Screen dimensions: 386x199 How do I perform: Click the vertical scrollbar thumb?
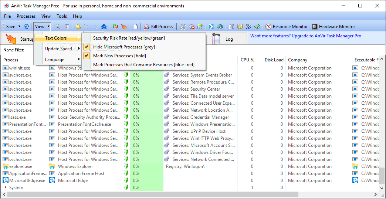click(x=381, y=175)
